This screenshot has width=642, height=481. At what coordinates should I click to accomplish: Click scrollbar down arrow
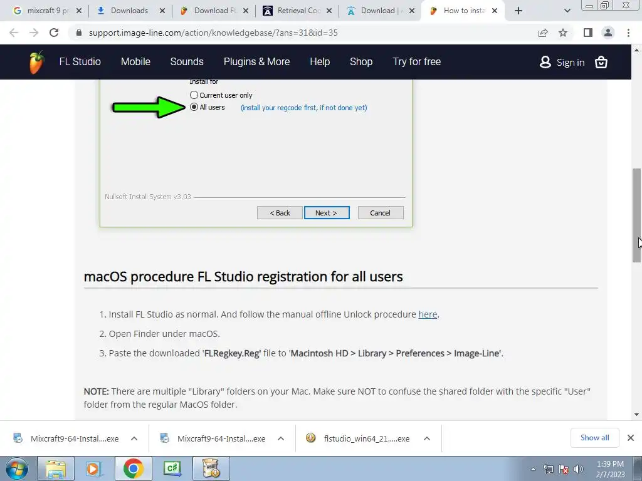tap(636, 415)
